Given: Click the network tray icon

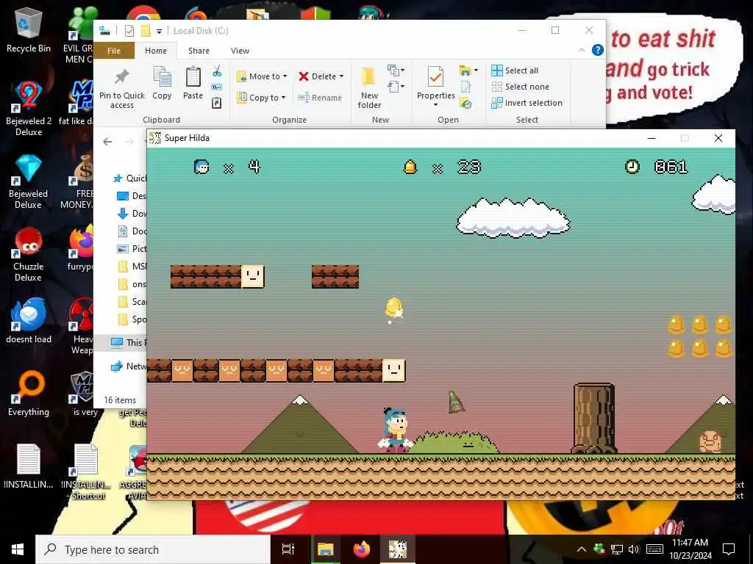Looking at the screenshot, I should (617, 549).
